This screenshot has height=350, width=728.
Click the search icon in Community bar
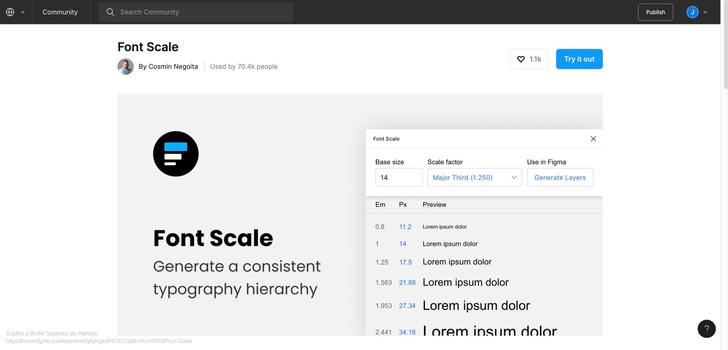tap(110, 12)
